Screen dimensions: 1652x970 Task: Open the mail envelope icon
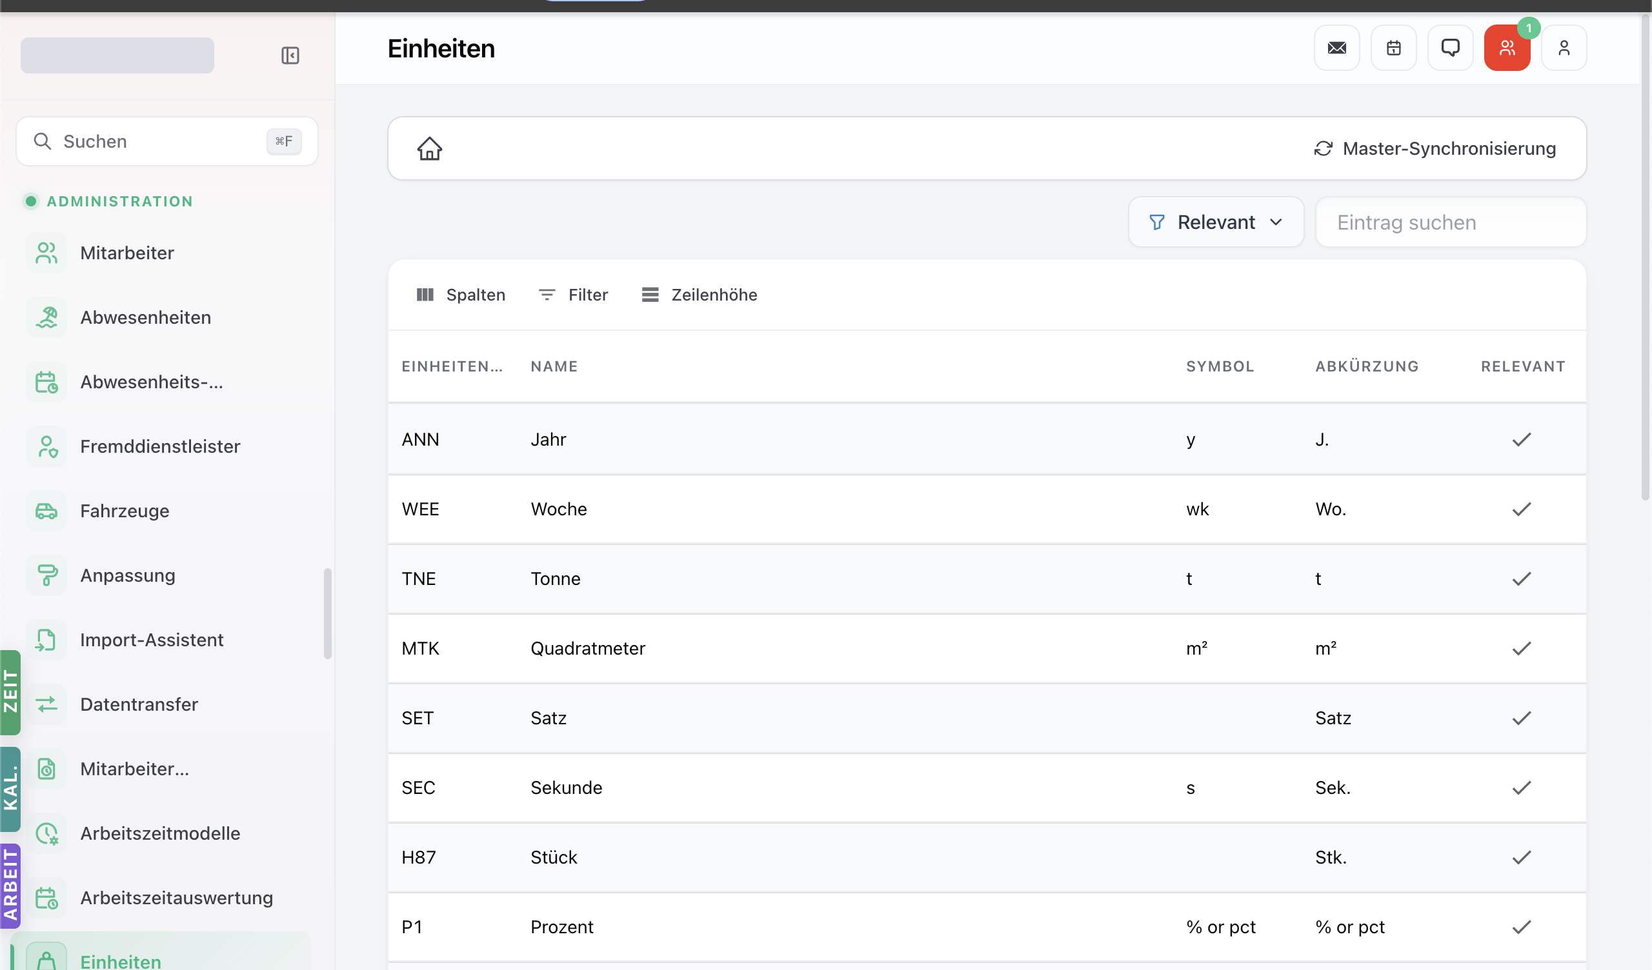tap(1336, 48)
